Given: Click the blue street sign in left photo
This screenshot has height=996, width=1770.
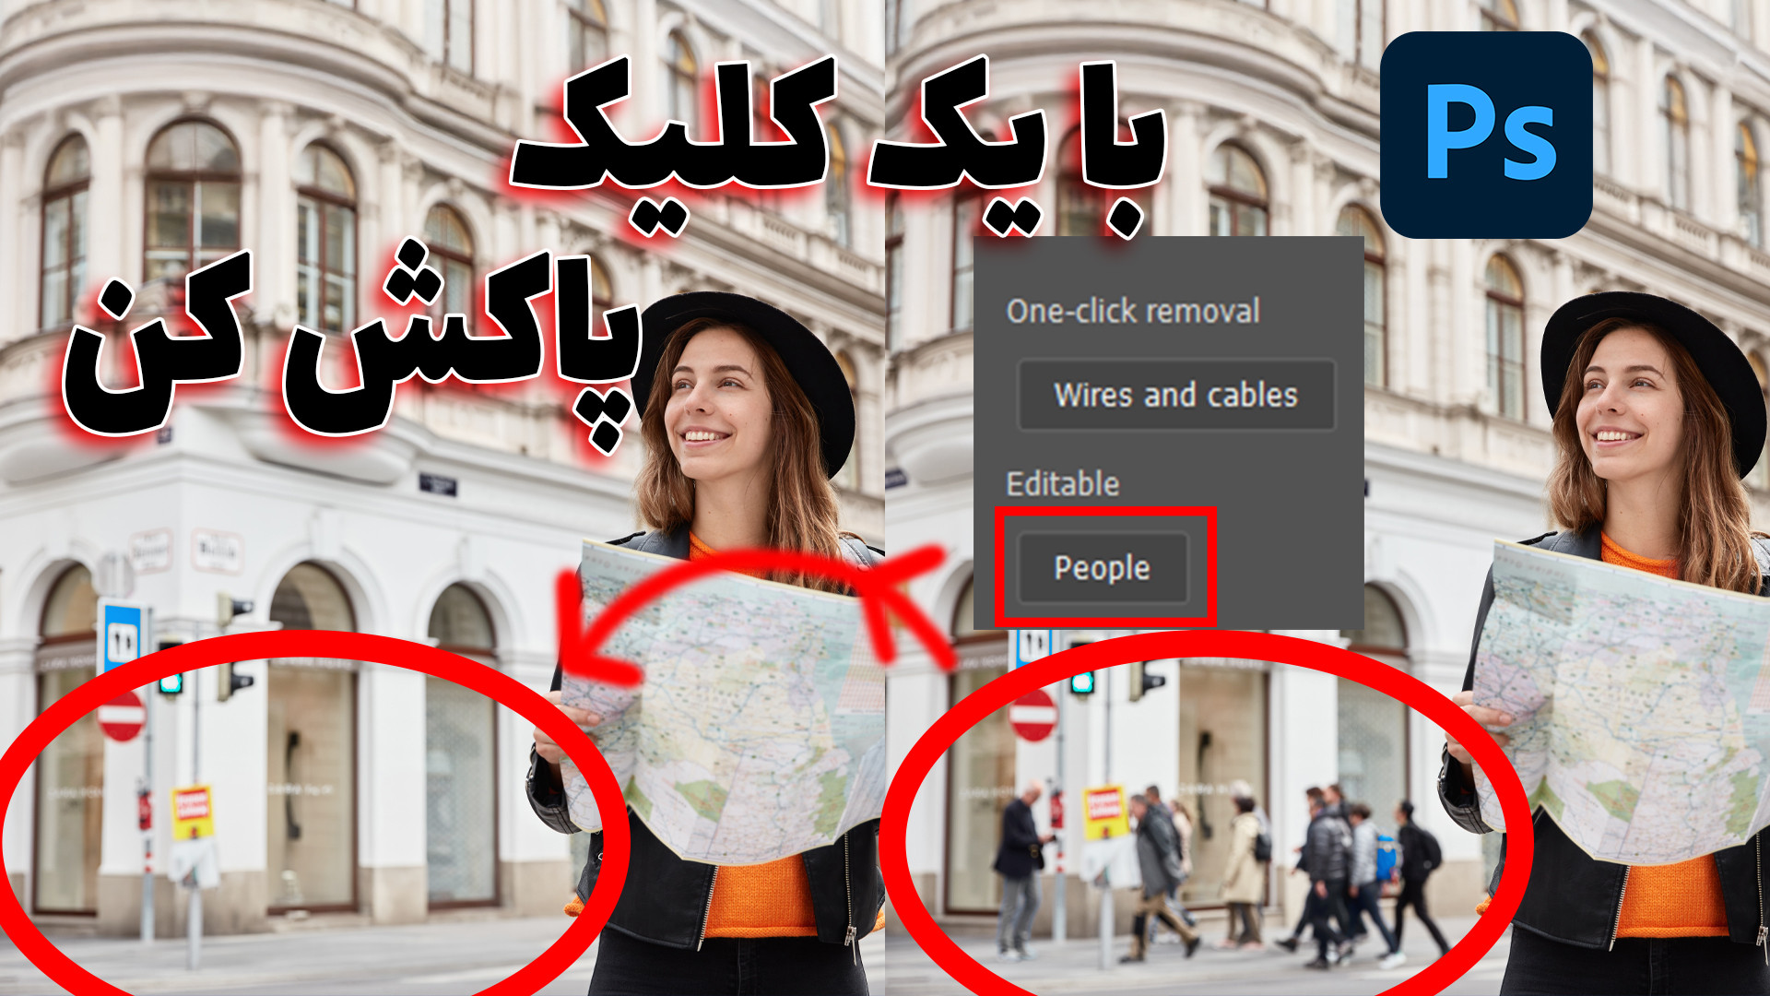Looking at the screenshot, I should 123,636.
